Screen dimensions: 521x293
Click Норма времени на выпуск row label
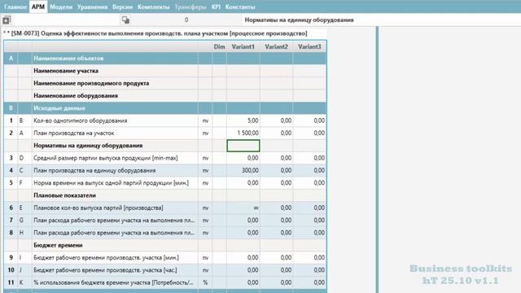pyautogui.click(x=112, y=183)
